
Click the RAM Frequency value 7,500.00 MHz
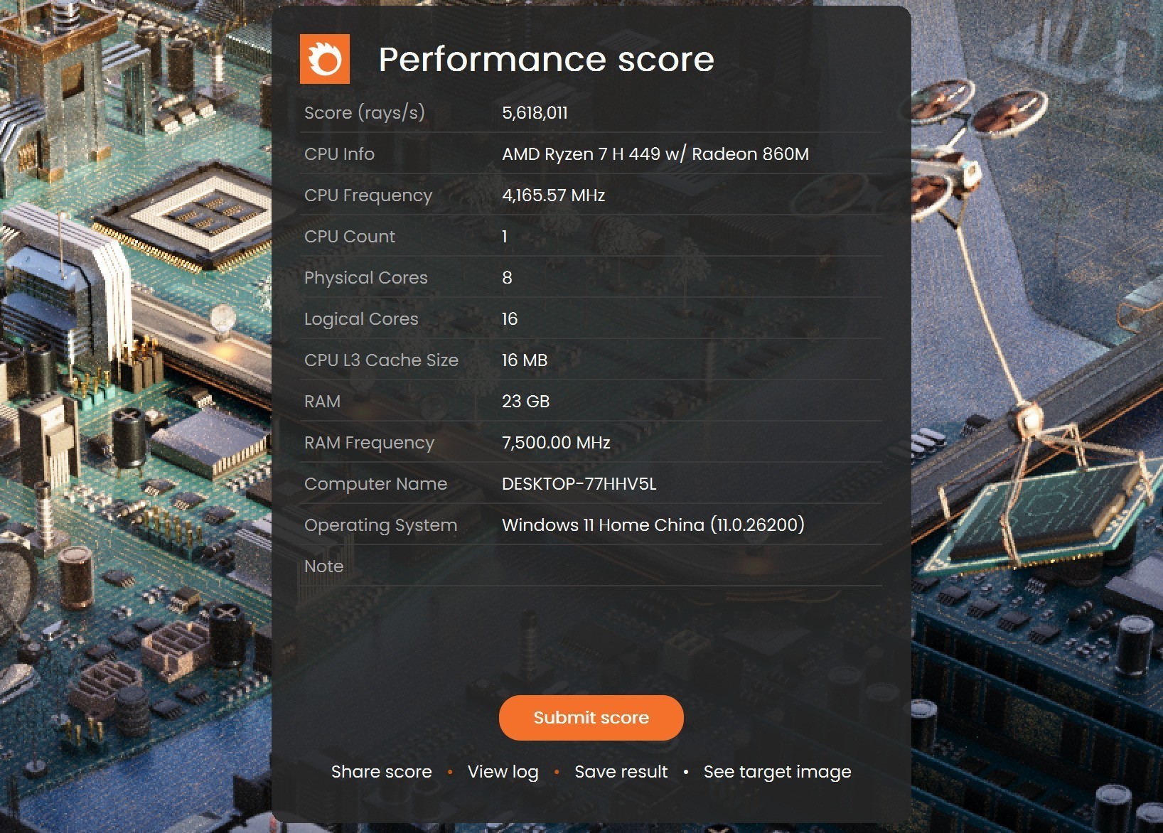pyautogui.click(x=556, y=443)
